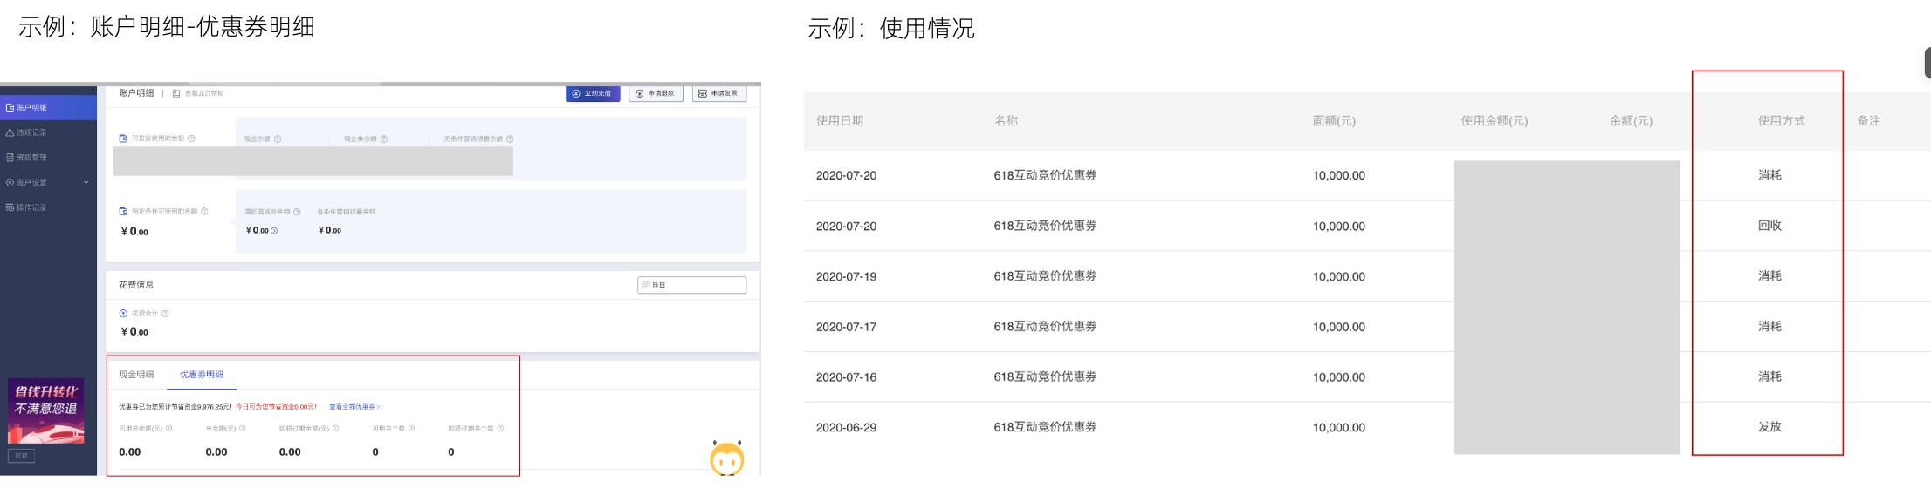The image size is (1931, 495).
Task: Click help icon beside 花费合计
Action: click(x=165, y=314)
